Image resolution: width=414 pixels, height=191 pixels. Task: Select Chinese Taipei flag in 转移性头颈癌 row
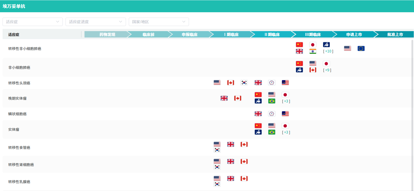click(272, 83)
